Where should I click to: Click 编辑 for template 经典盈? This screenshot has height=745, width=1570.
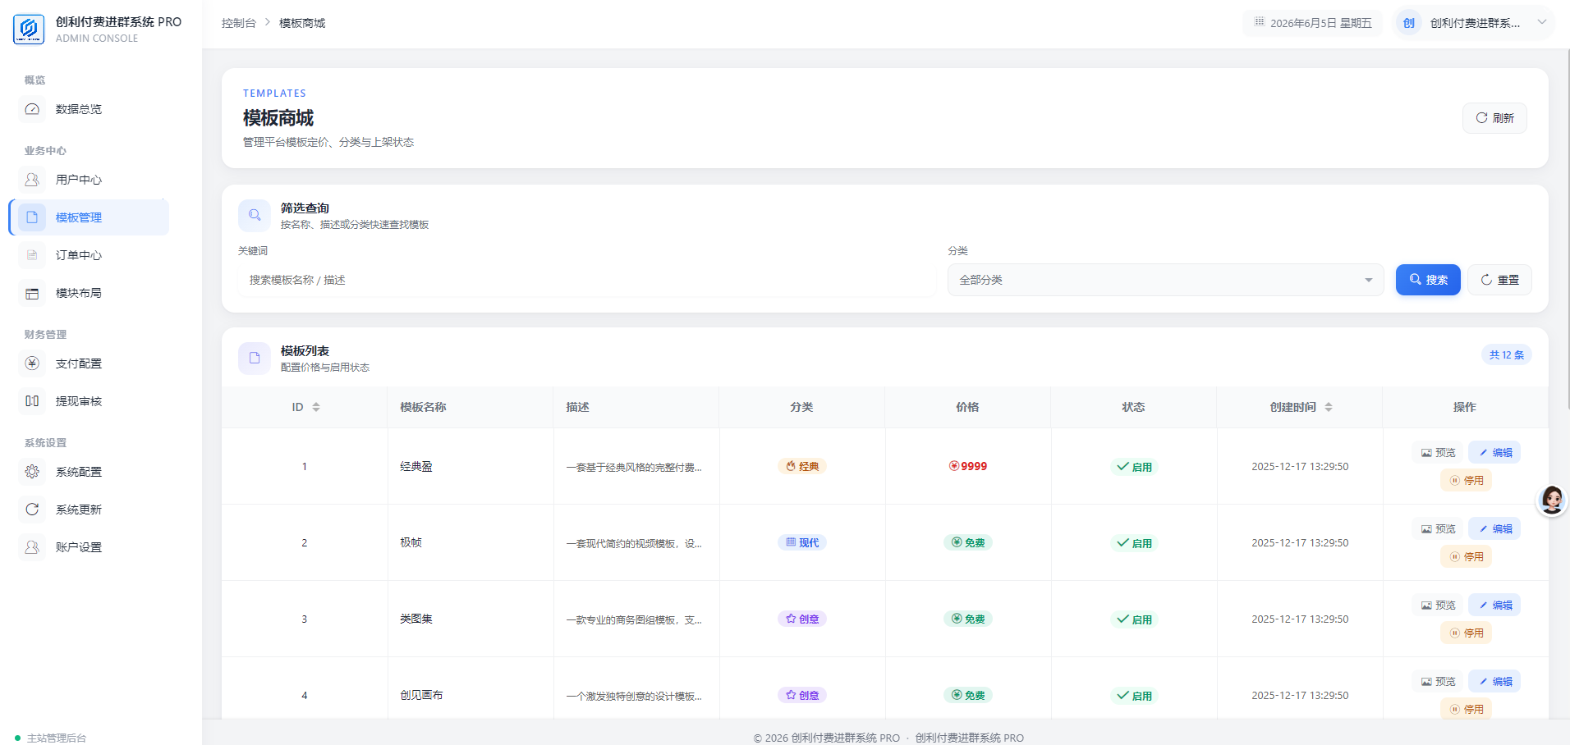[1494, 452]
